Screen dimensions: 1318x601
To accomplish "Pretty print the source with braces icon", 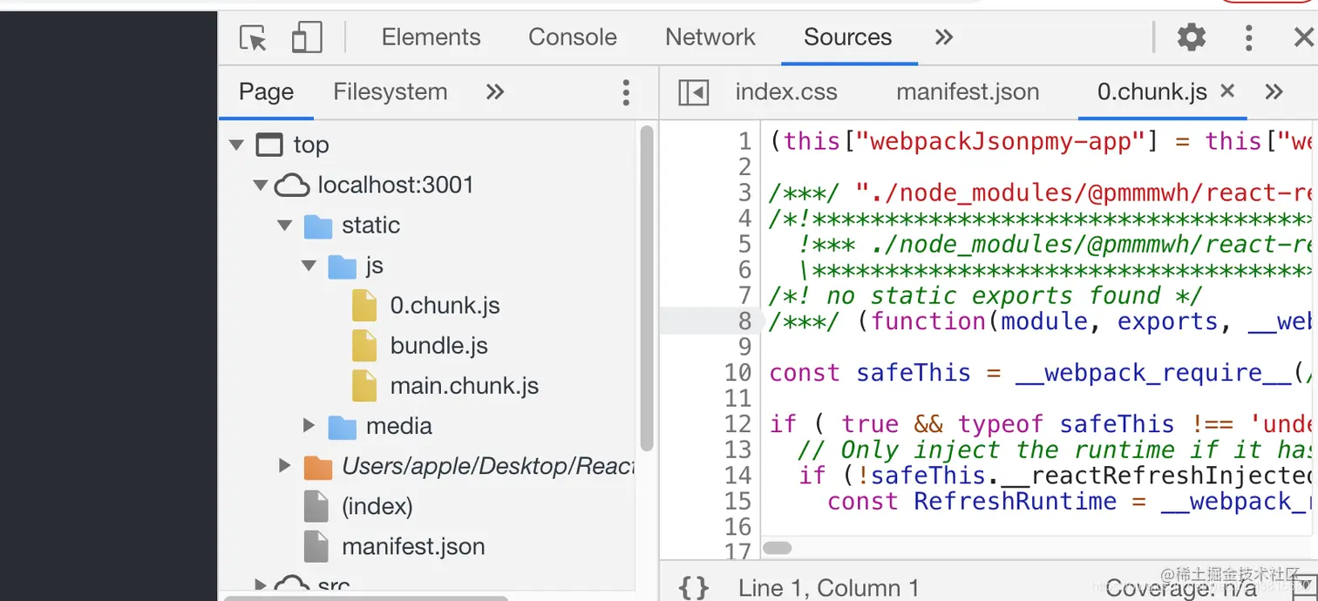I will (694, 587).
